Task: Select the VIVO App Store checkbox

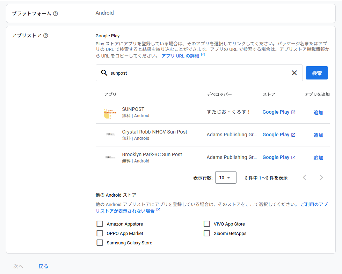Action: 207,224
